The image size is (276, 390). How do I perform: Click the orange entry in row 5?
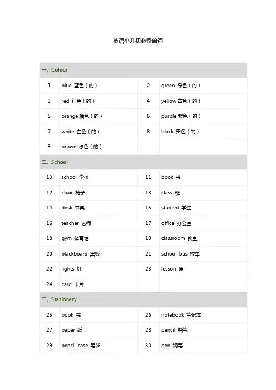click(82, 116)
